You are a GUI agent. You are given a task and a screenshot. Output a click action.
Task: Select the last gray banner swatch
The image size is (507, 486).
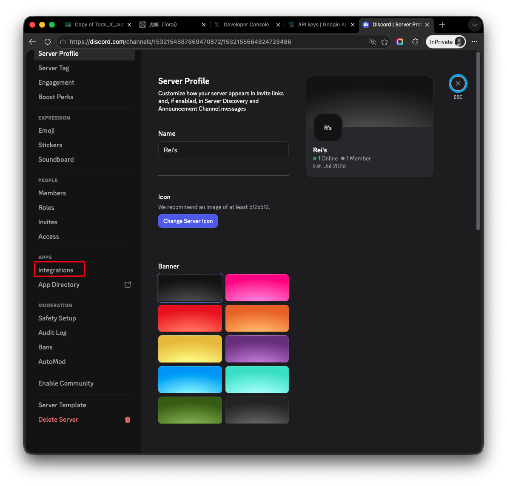257,410
